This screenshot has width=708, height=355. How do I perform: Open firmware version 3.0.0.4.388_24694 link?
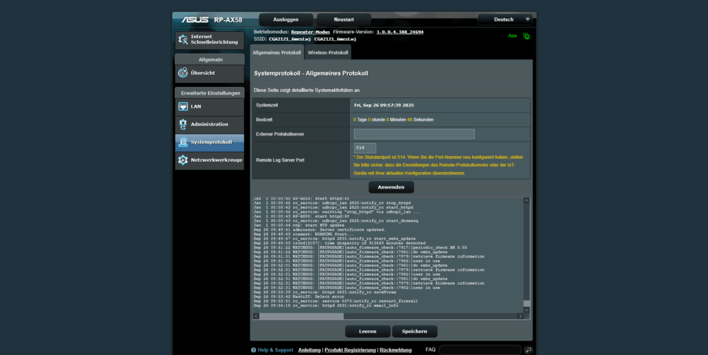400,32
